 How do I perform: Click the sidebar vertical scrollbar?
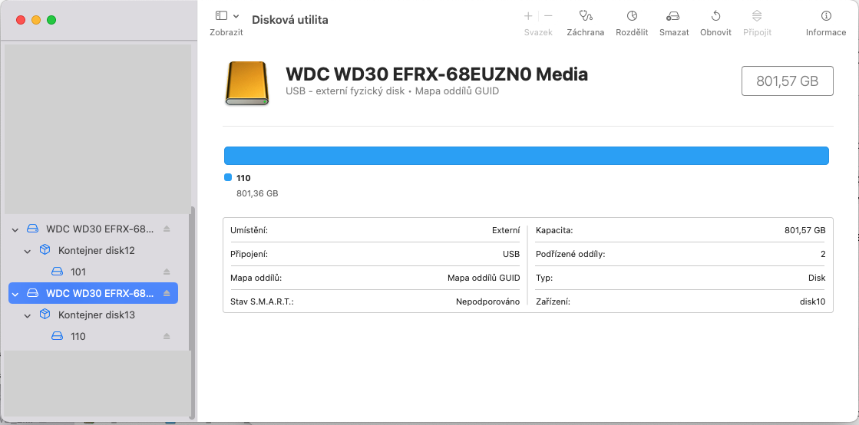tap(191, 312)
